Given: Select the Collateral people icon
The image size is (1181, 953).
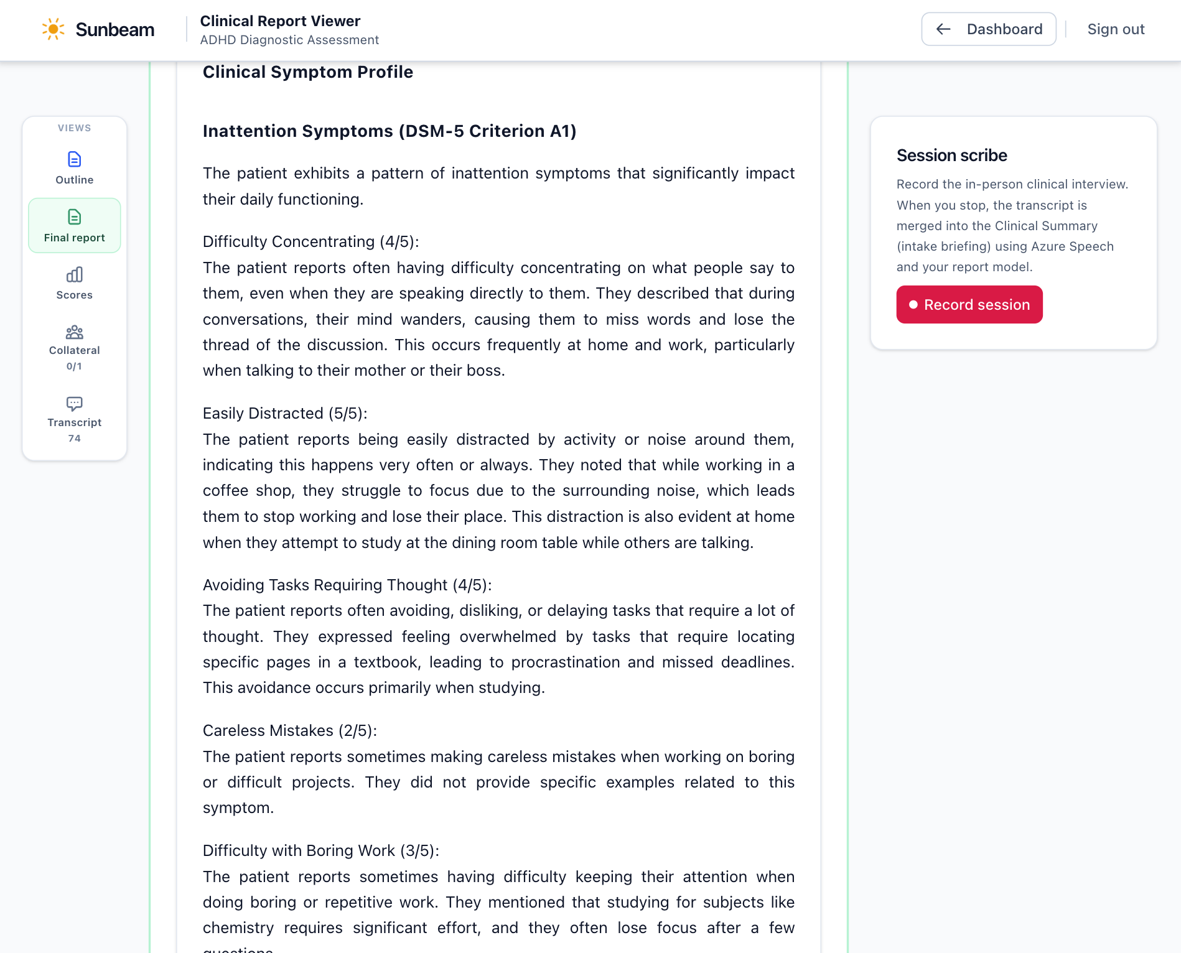Looking at the screenshot, I should pyautogui.click(x=74, y=333).
